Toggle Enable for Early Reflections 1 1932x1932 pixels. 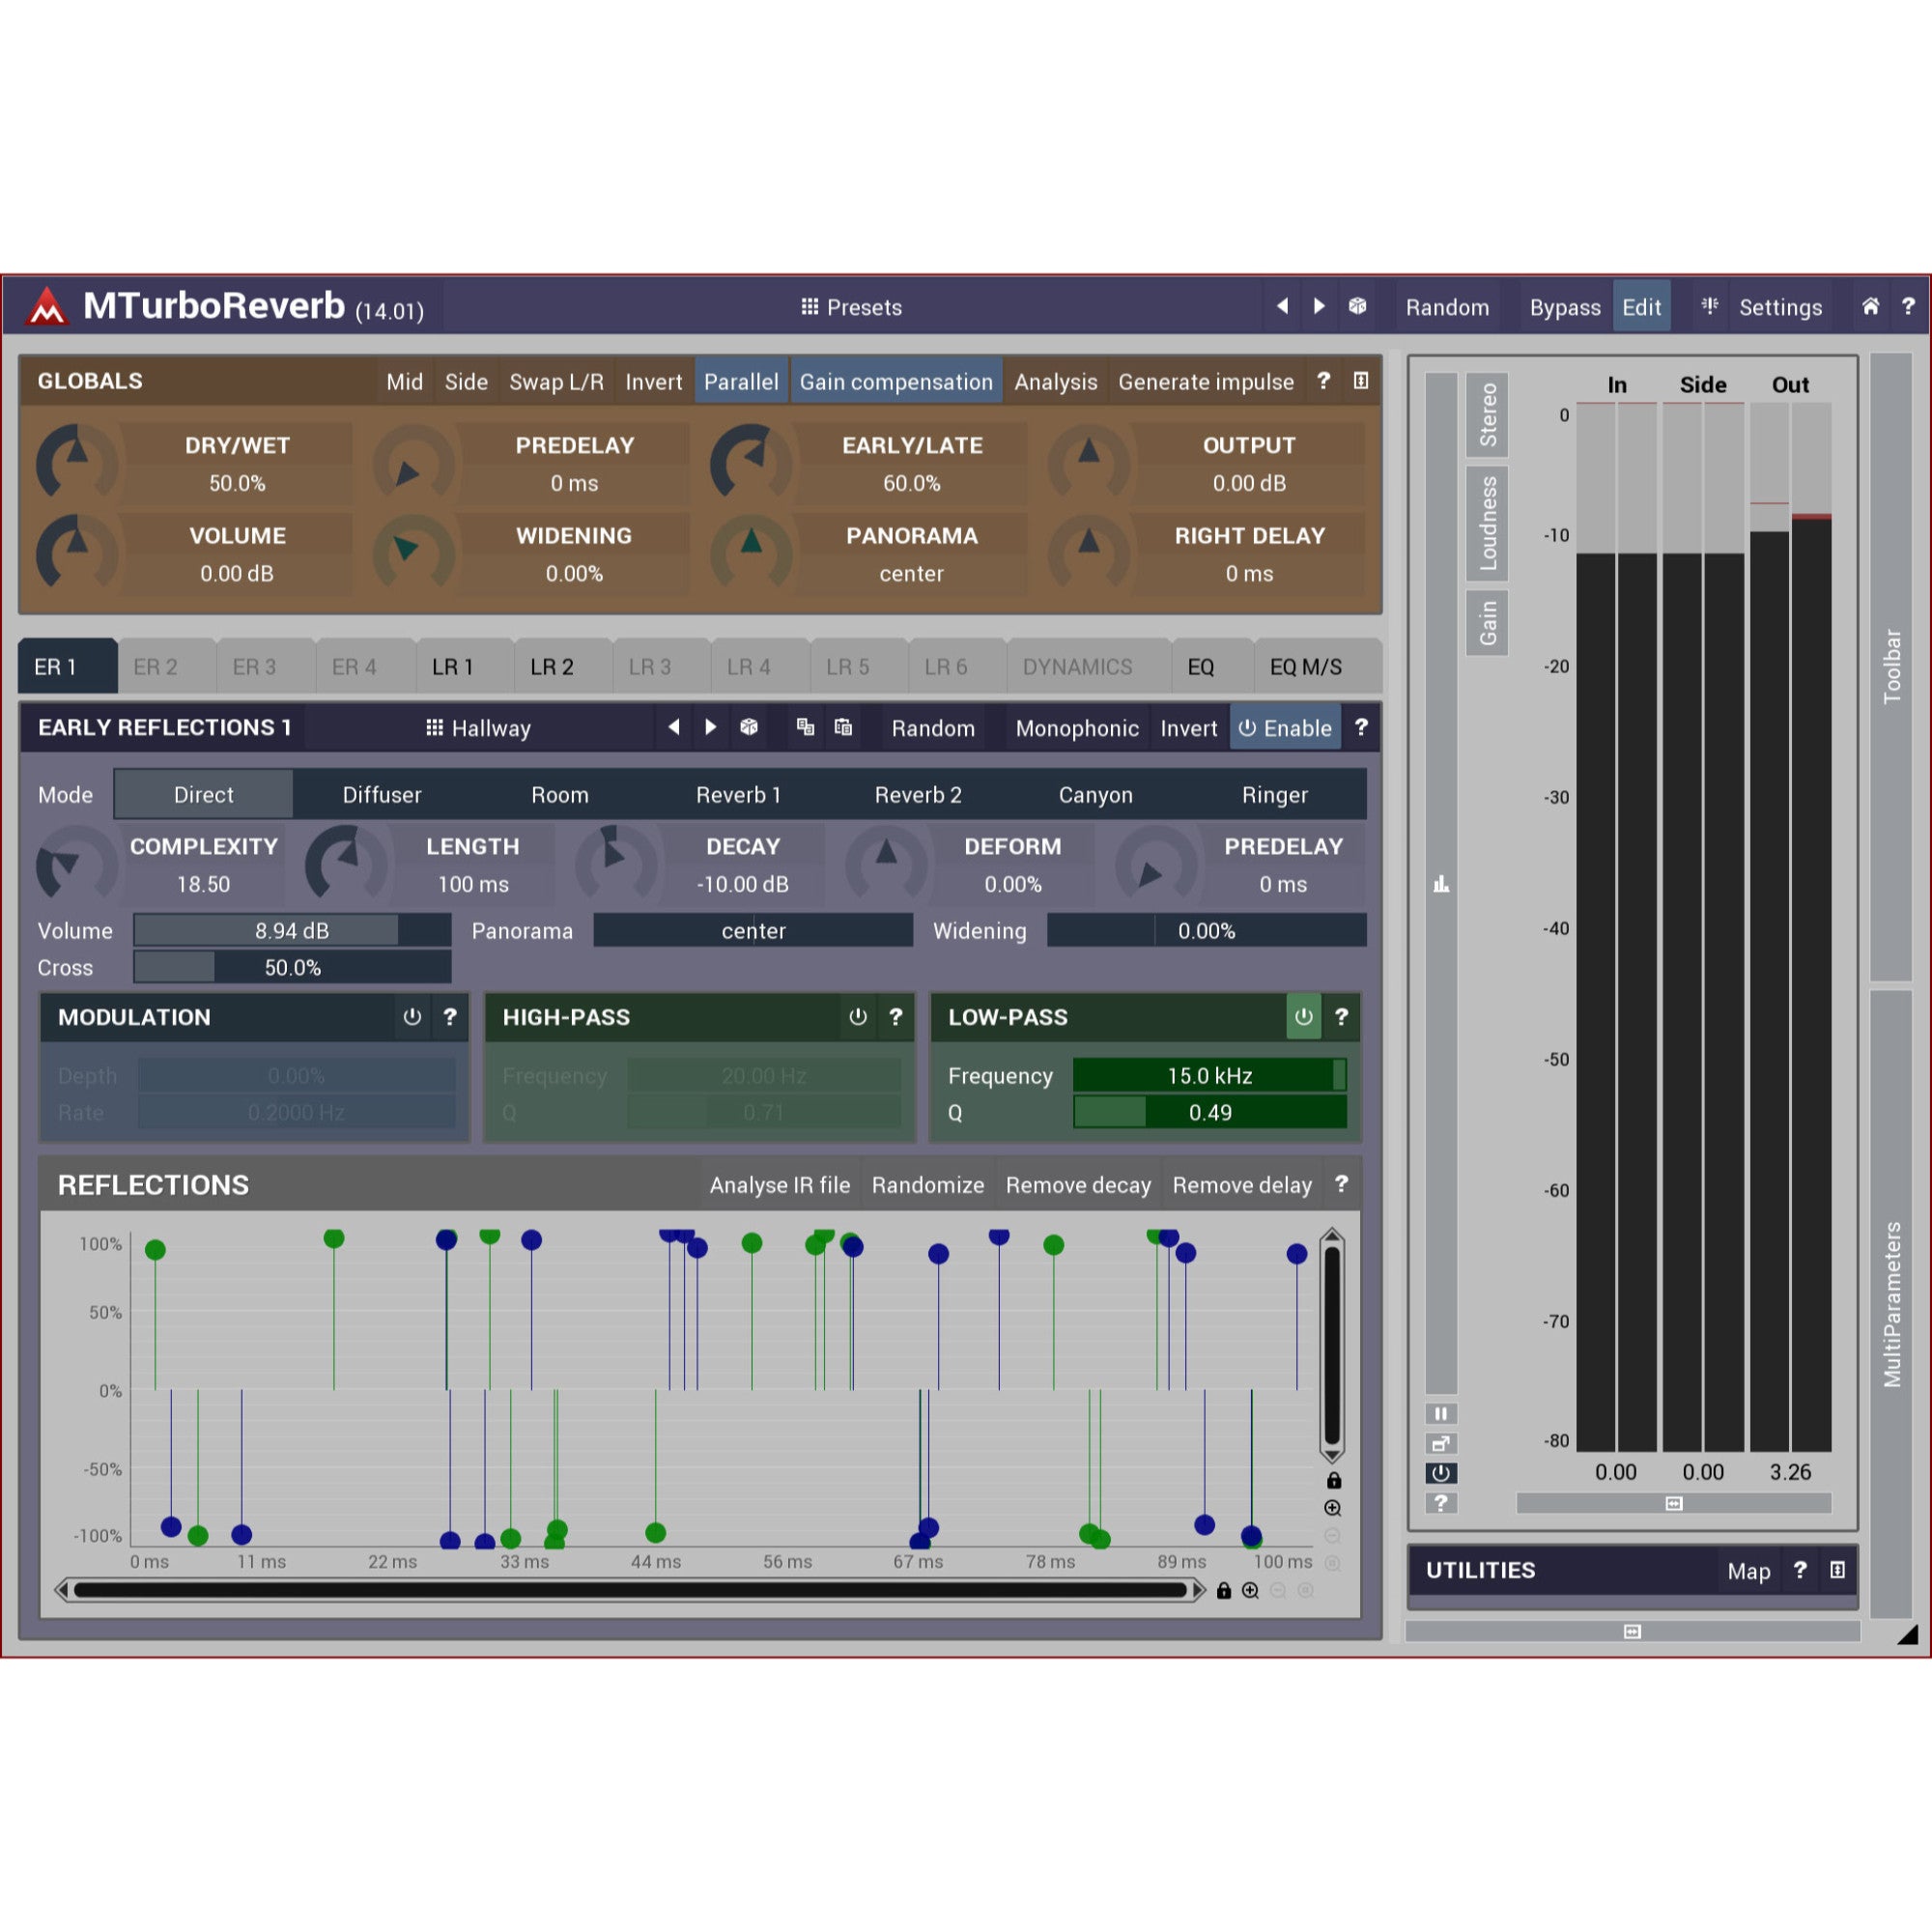tap(1284, 728)
